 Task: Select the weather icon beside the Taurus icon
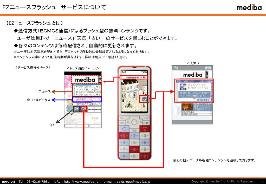pyautogui.click(x=83, y=109)
